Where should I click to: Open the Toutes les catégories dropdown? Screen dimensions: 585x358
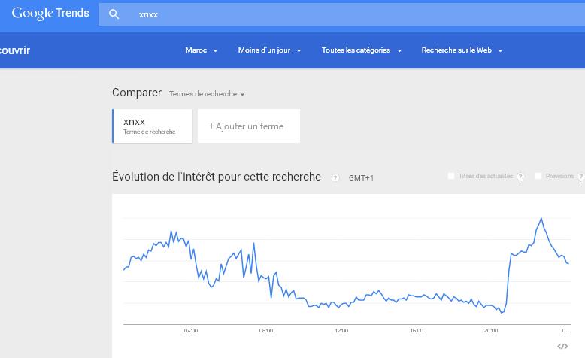(x=361, y=50)
